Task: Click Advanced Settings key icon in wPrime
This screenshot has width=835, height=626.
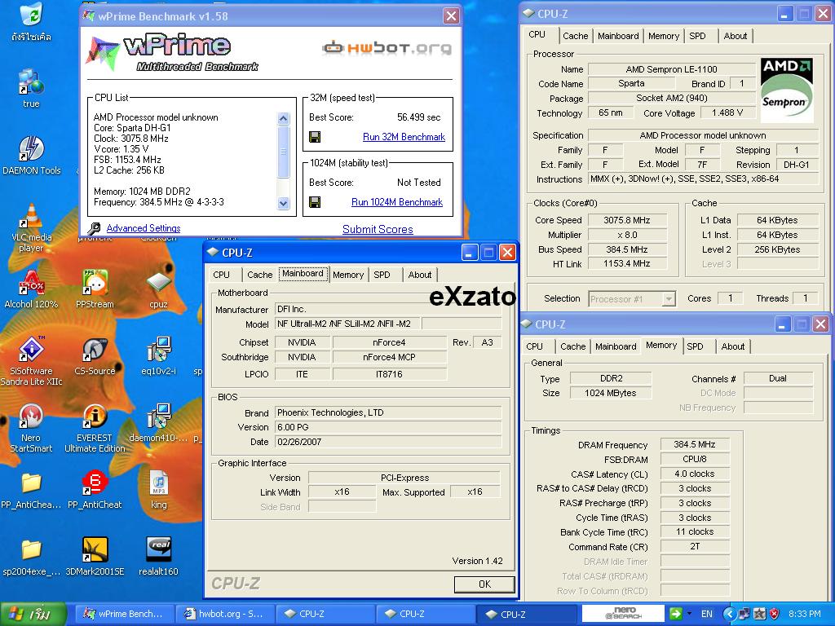Action: [95, 228]
